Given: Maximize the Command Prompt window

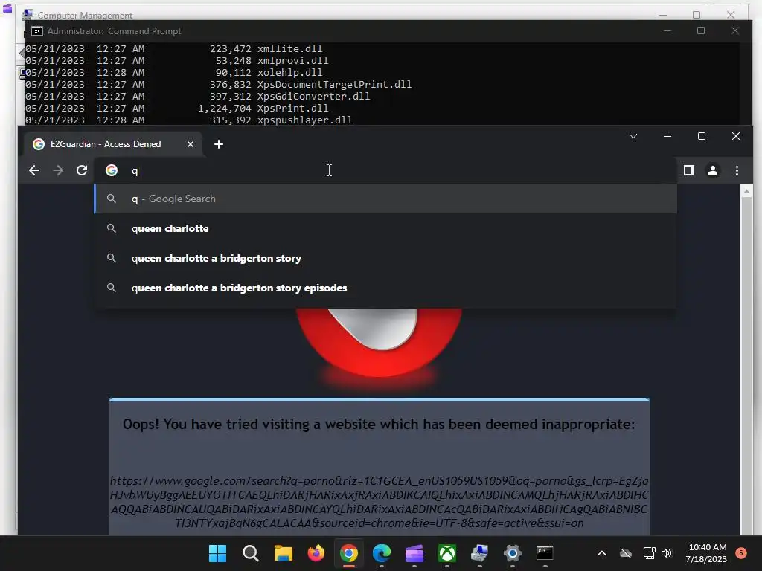Looking at the screenshot, I should (x=701, y=30).
